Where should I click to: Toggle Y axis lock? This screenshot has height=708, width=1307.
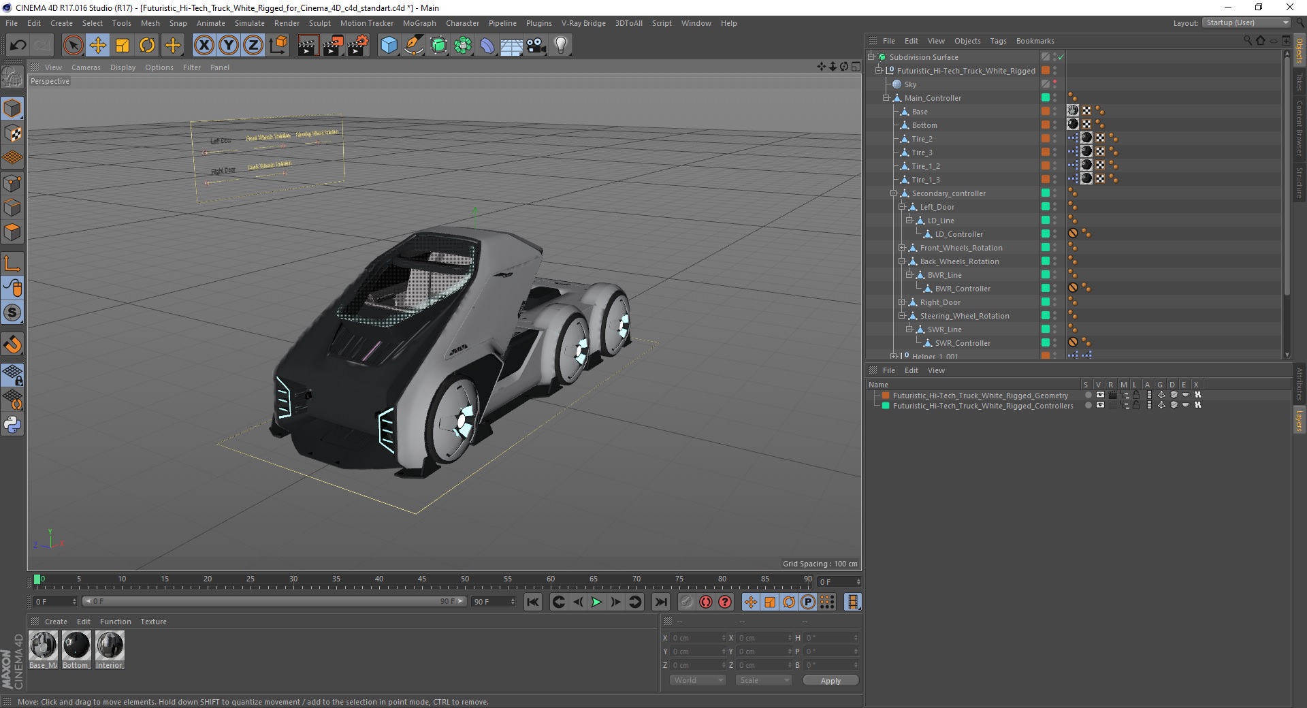tap(229, 46)
